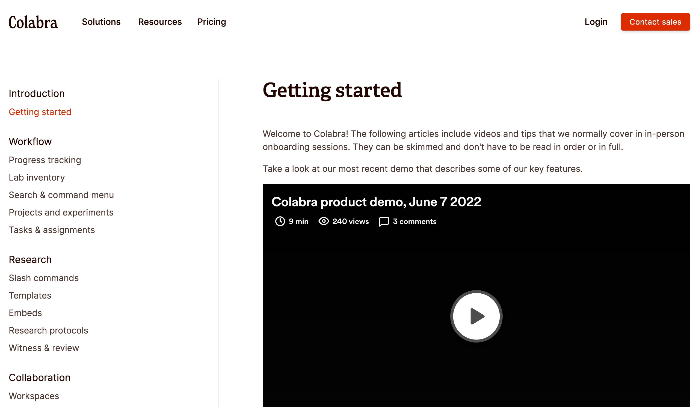Select the Workflow section heading

[x=30, y=141]
